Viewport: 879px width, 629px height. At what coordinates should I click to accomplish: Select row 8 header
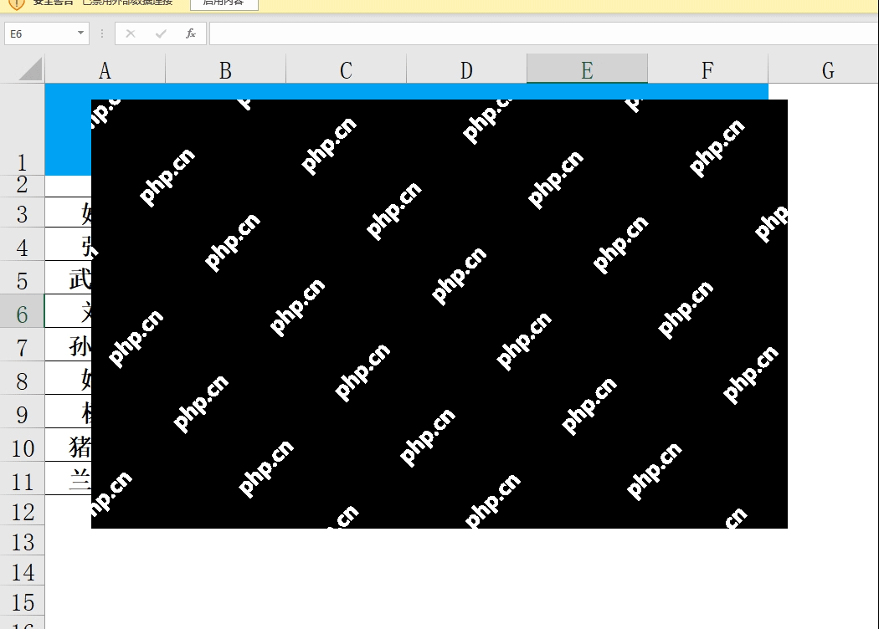(x=22, y=378)
